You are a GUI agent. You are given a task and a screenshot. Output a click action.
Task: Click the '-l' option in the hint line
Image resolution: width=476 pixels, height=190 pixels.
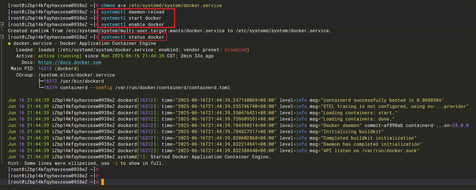click(x=115, y=163)
